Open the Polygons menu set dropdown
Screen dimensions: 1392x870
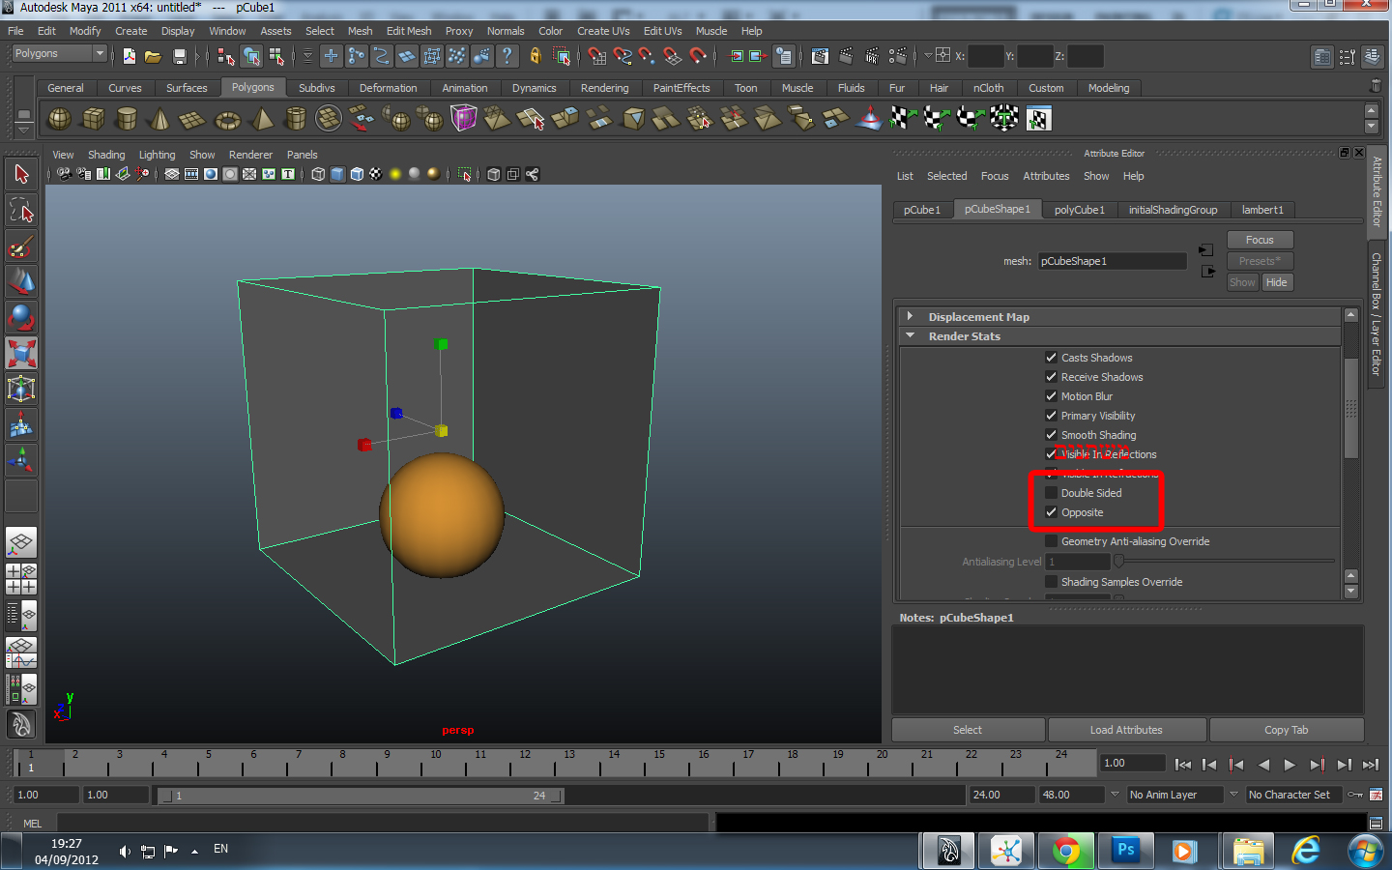(x=59, y=54)
